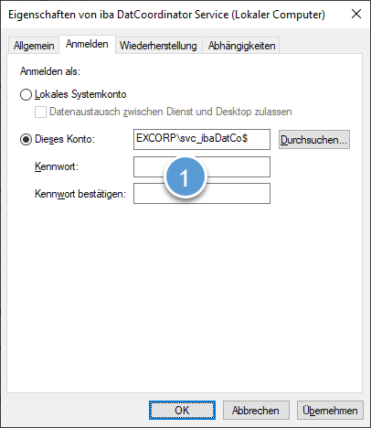Open the Wiederherstellung tab
Image resolution: width=371 pixels, height=428 pixels.
pos(158,46)
